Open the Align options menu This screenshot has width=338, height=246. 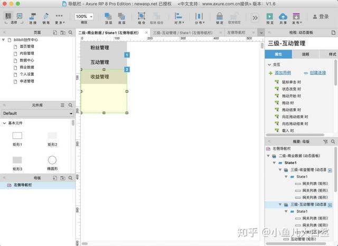tap(179, 18)
